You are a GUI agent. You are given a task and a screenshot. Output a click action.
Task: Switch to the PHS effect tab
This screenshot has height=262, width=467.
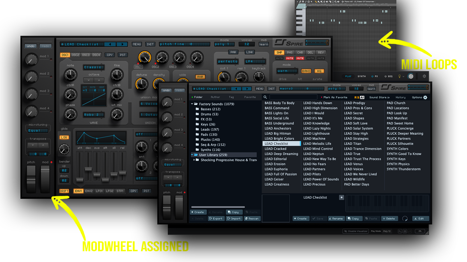(290, 52)
